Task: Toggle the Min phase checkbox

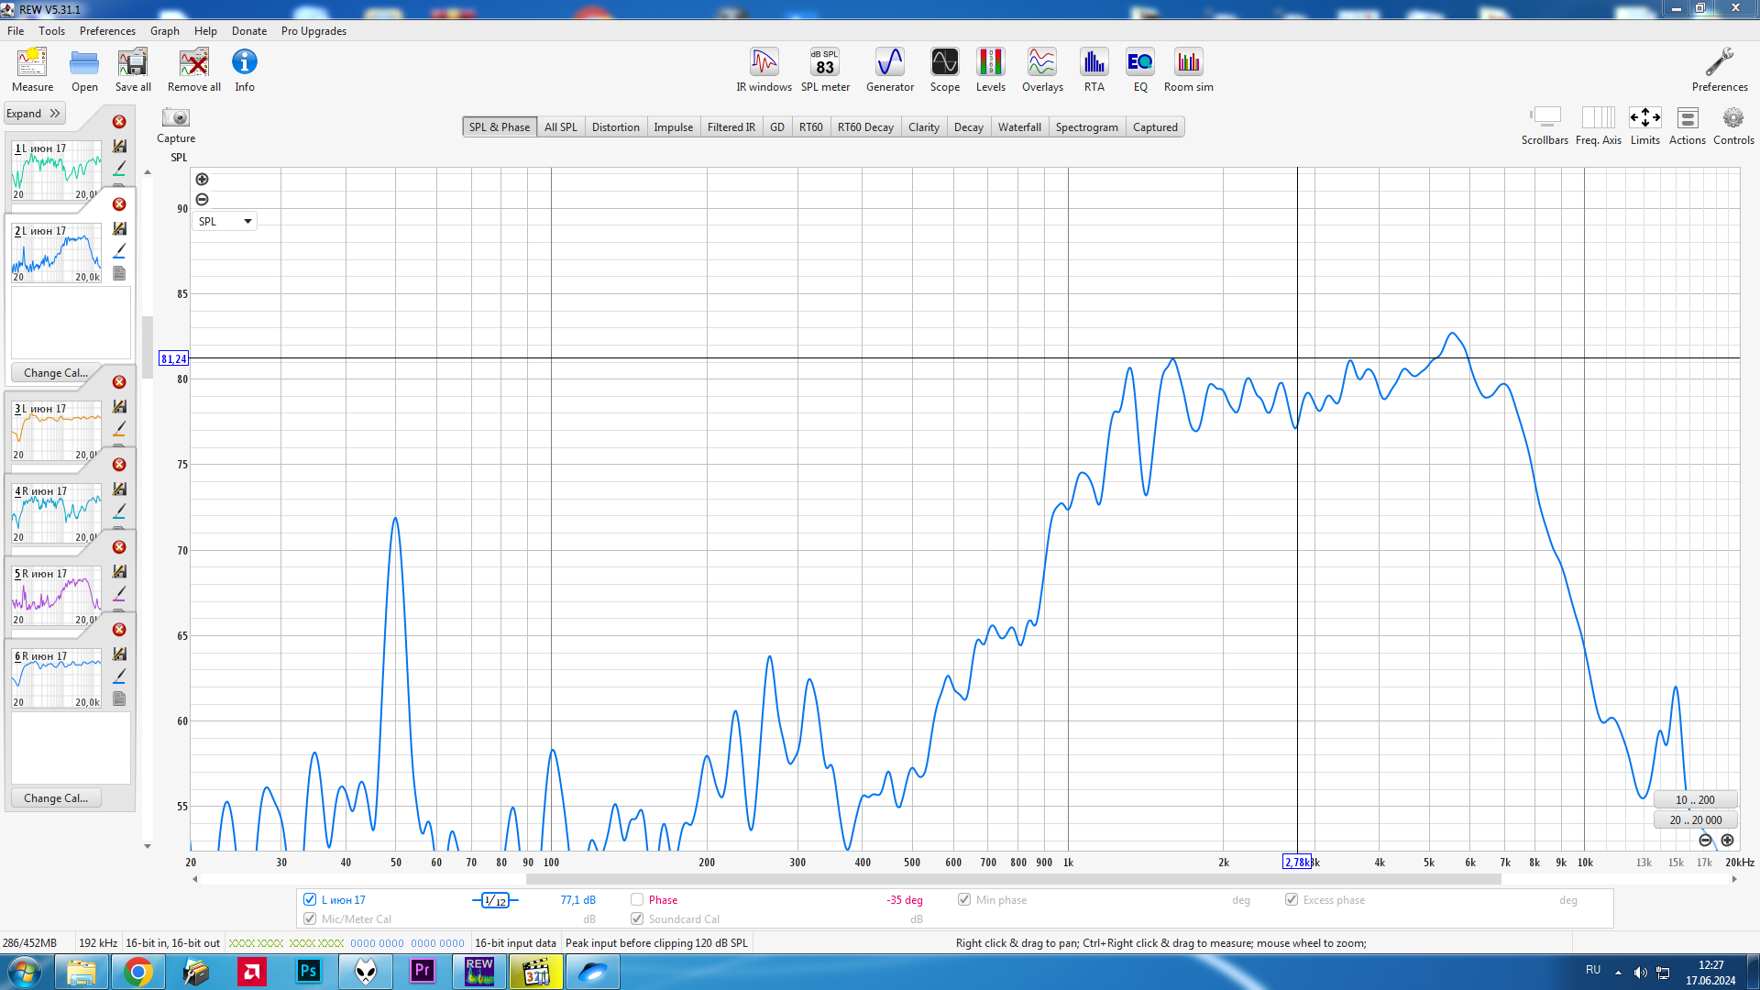Action: click(x=964, y=899)
